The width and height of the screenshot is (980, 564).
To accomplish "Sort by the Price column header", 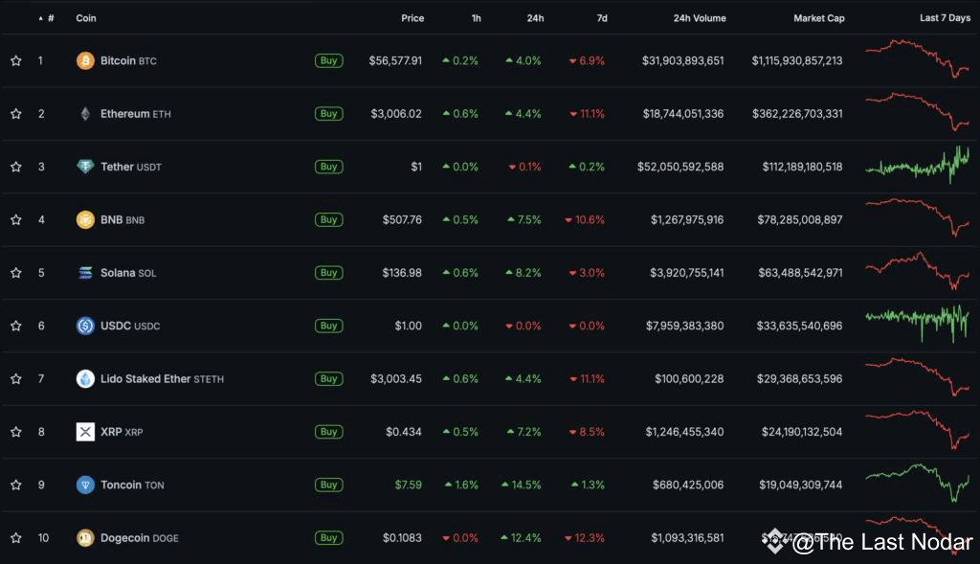I will coord(412,18).
